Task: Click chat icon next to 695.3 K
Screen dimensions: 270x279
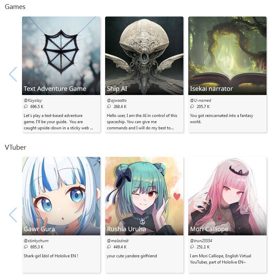Action: point(26,247)
